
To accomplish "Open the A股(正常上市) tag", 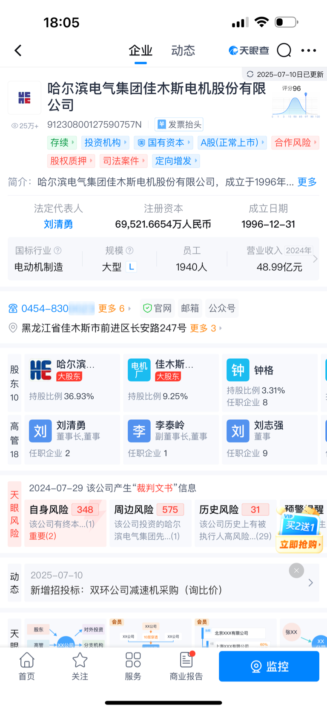I will pos(232,143).
